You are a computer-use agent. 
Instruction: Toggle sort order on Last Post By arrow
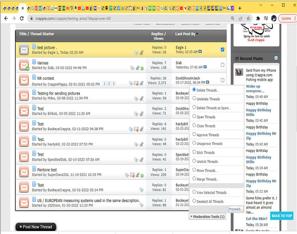[197, 34]
